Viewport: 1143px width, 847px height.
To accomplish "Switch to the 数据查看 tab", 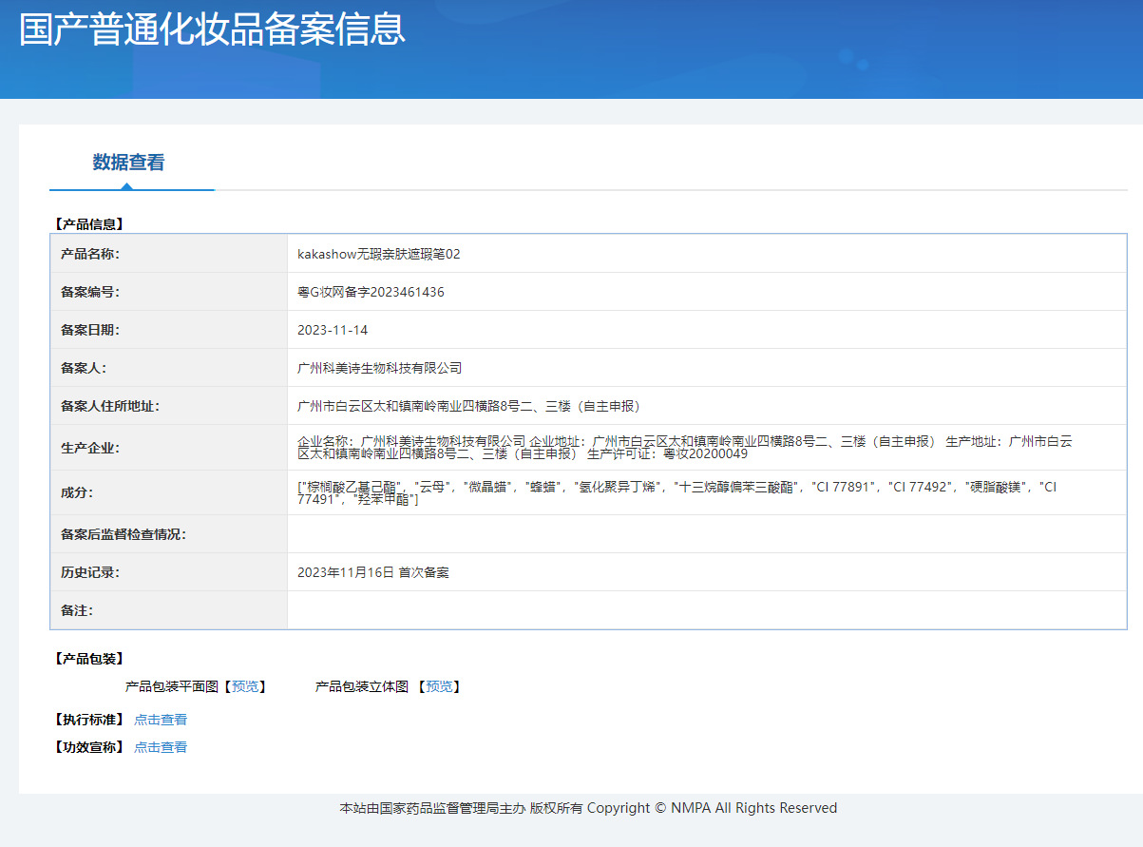I will (128, 163).
